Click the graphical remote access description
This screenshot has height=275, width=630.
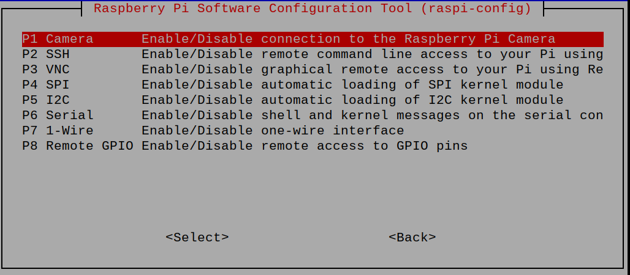tap(372, 70)
